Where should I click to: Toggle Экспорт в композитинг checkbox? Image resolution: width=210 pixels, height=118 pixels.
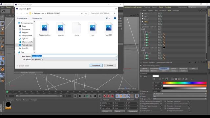189,111
